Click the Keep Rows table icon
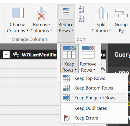The image size is (130, 126). pos(70,52)
